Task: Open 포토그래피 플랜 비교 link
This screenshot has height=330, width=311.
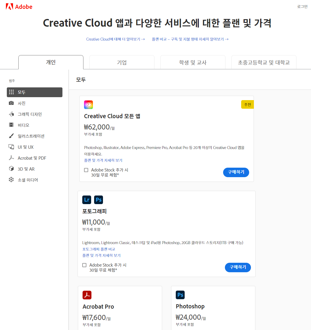Action: tap(99, 249)
